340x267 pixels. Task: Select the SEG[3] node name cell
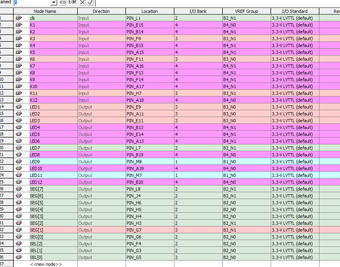53,216
